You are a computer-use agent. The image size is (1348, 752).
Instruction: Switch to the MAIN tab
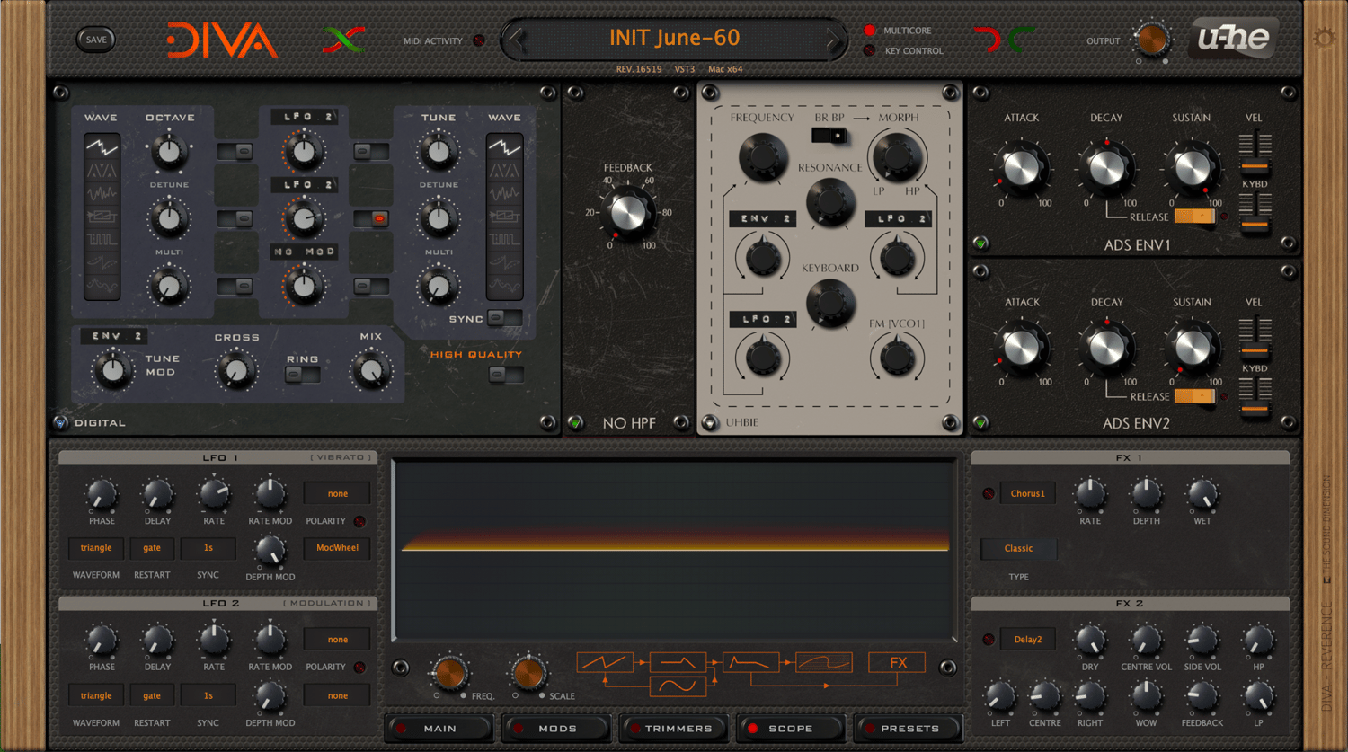pyautogui.click(x=439, y=729)
